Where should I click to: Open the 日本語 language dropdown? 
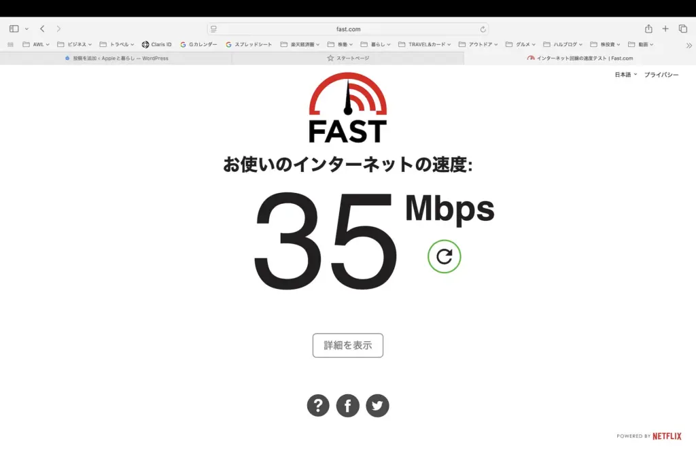(625, 75)
